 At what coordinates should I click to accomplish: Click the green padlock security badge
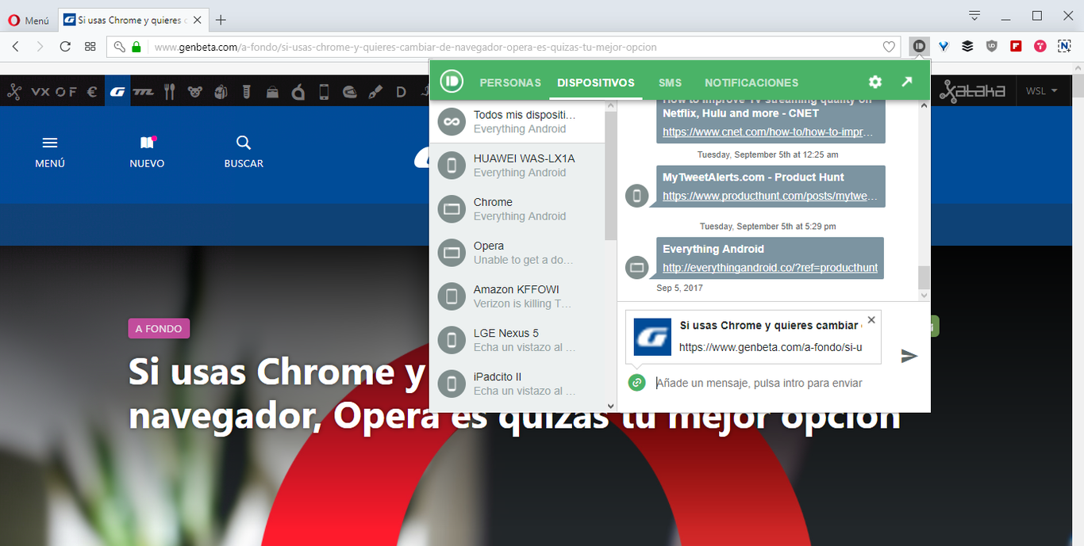click(136, 46)
